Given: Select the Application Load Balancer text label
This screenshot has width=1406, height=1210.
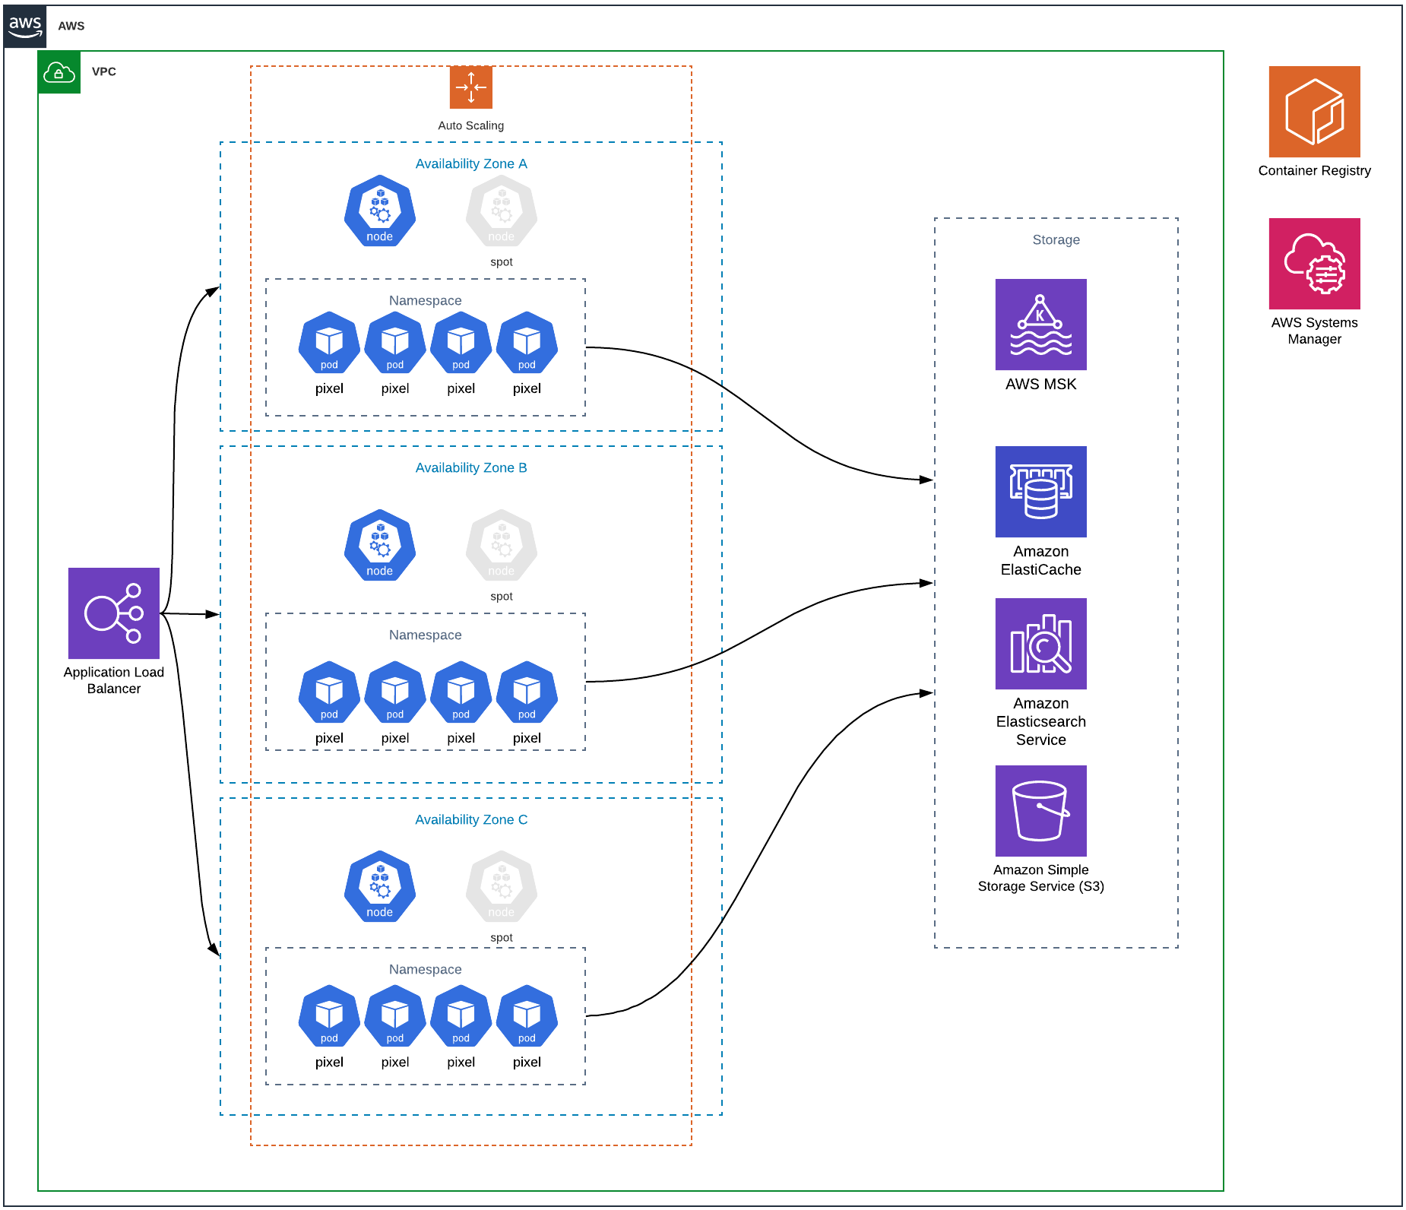Looking at the screenshot, I should point(114,680).
